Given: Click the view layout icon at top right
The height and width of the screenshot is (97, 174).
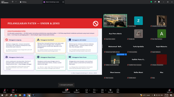Looking at the screenshot, I should (159, 2).
